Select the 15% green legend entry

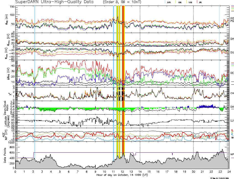pyautogui.click(x=179, y=2)
